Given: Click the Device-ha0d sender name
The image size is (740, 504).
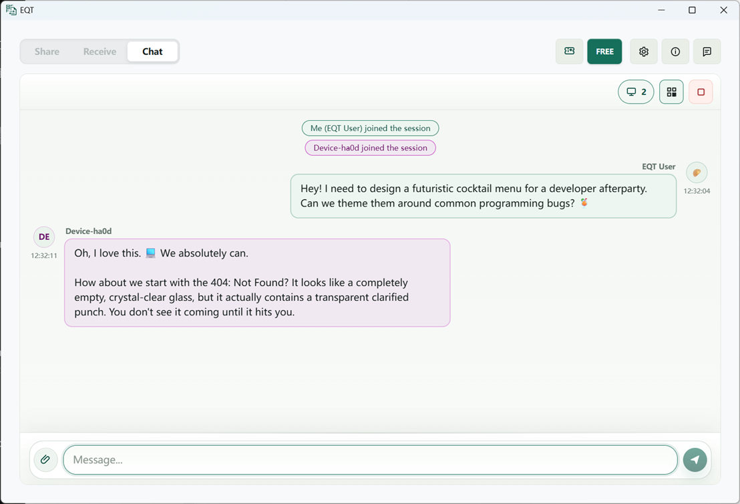Looking at the screenshot, I should [89, 231].
